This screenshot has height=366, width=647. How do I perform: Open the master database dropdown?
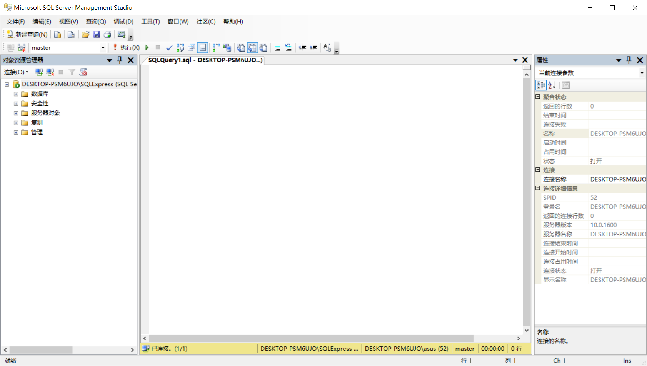click(103, 48)
